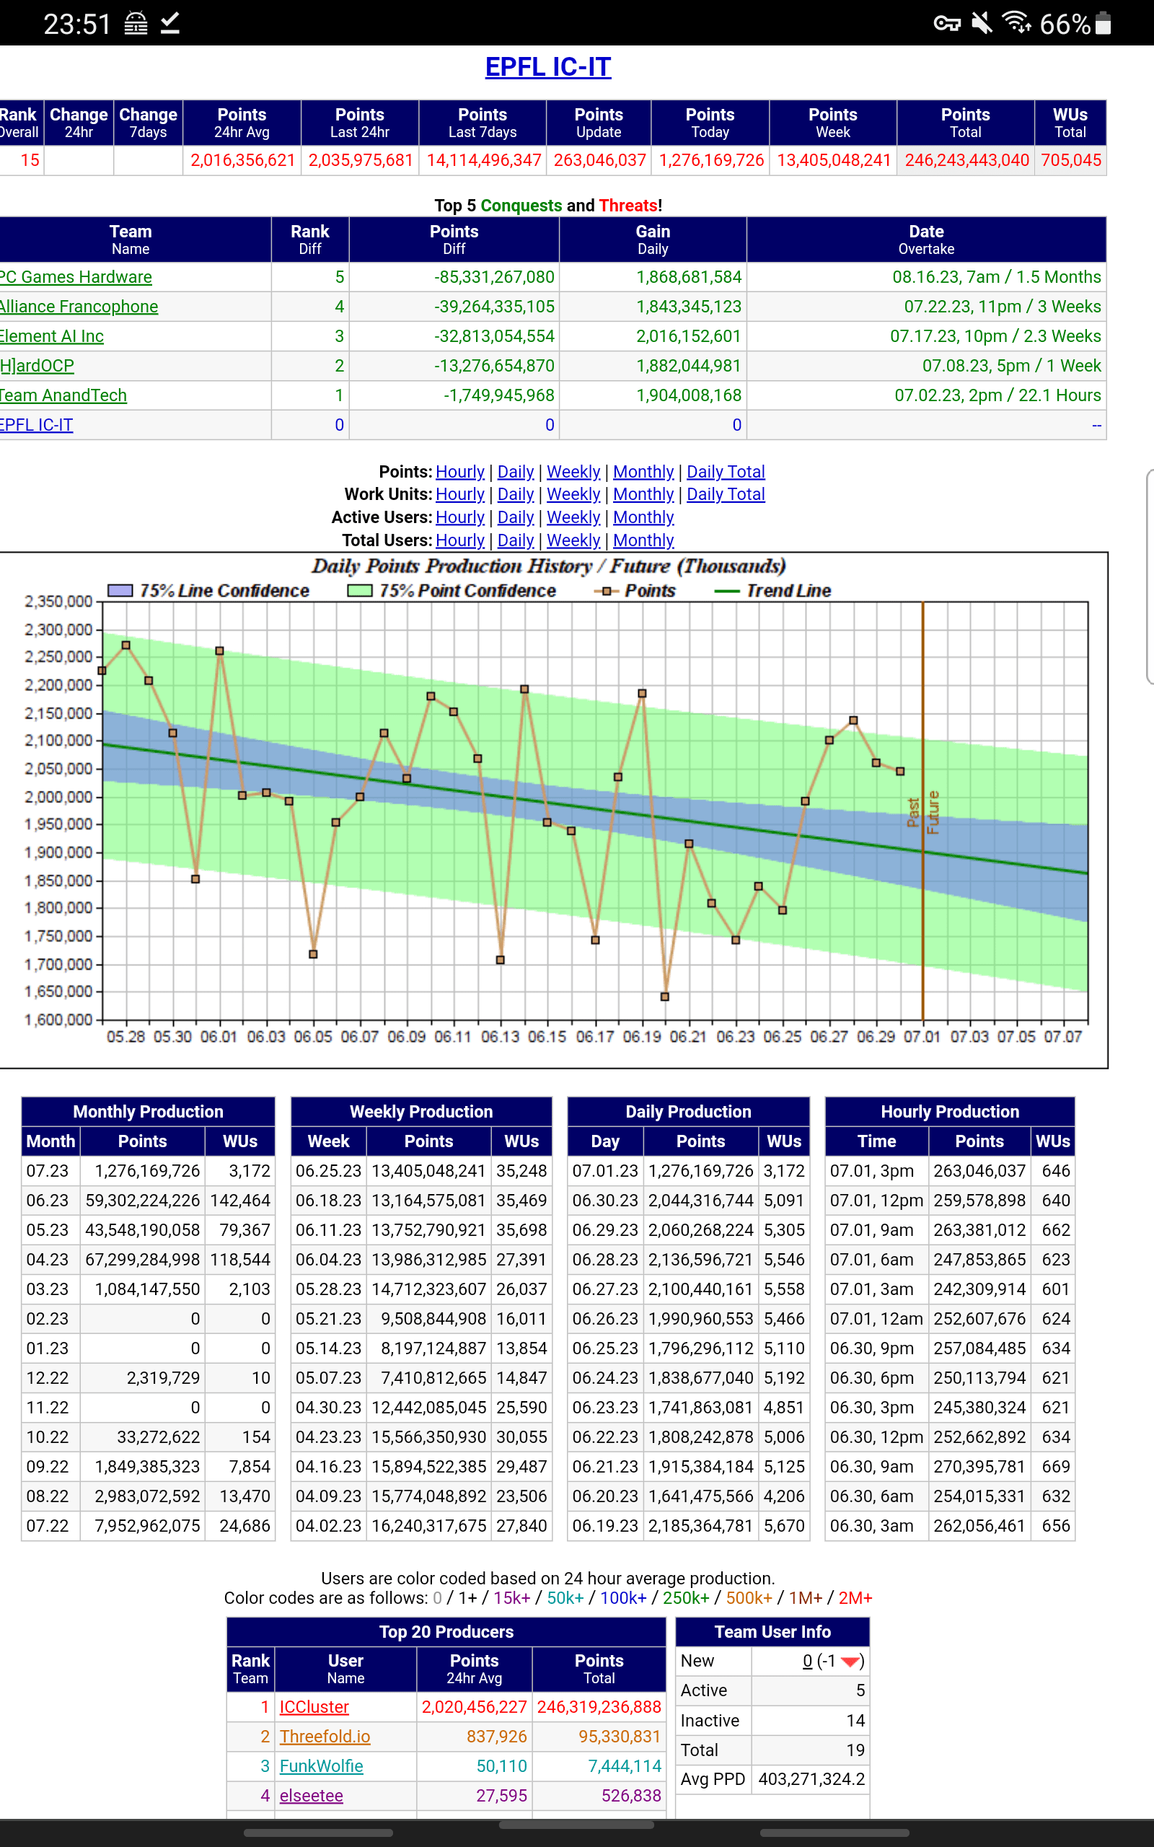This screenshot has height=1847, width=1154.
Task: Select Monthly Production row 06.23
Action: [x=148, y=1201]
